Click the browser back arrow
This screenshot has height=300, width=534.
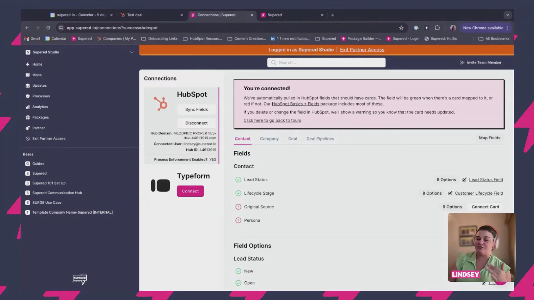coord(27,28)
